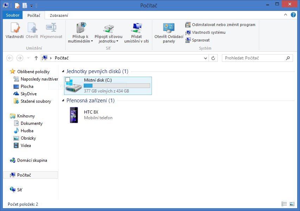Switch to the Zobrazení ribbon tab
300x211 pixels.
(x=59, y=15)
